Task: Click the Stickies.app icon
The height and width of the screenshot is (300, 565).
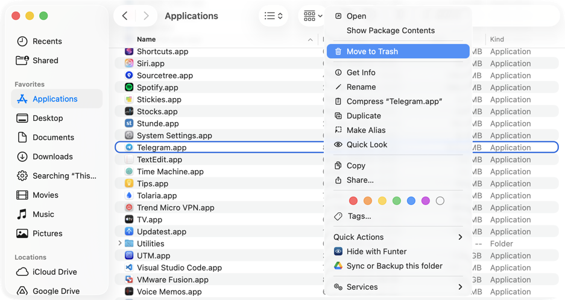Action: point(129,100)
